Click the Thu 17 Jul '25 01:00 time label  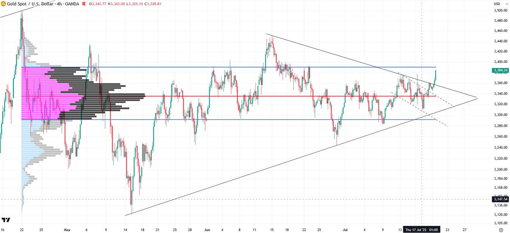(x=422, y=229)
